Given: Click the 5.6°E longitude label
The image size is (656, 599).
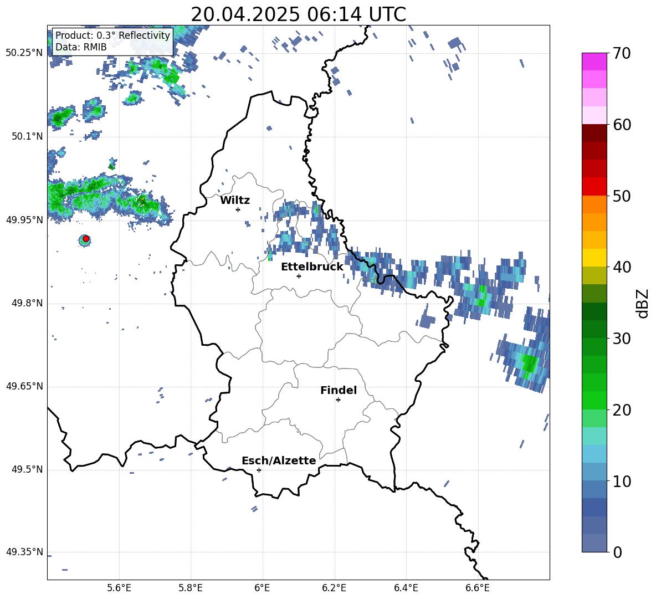Looking at the screenshot, I should pyautogui.click(x=119, y=588).
